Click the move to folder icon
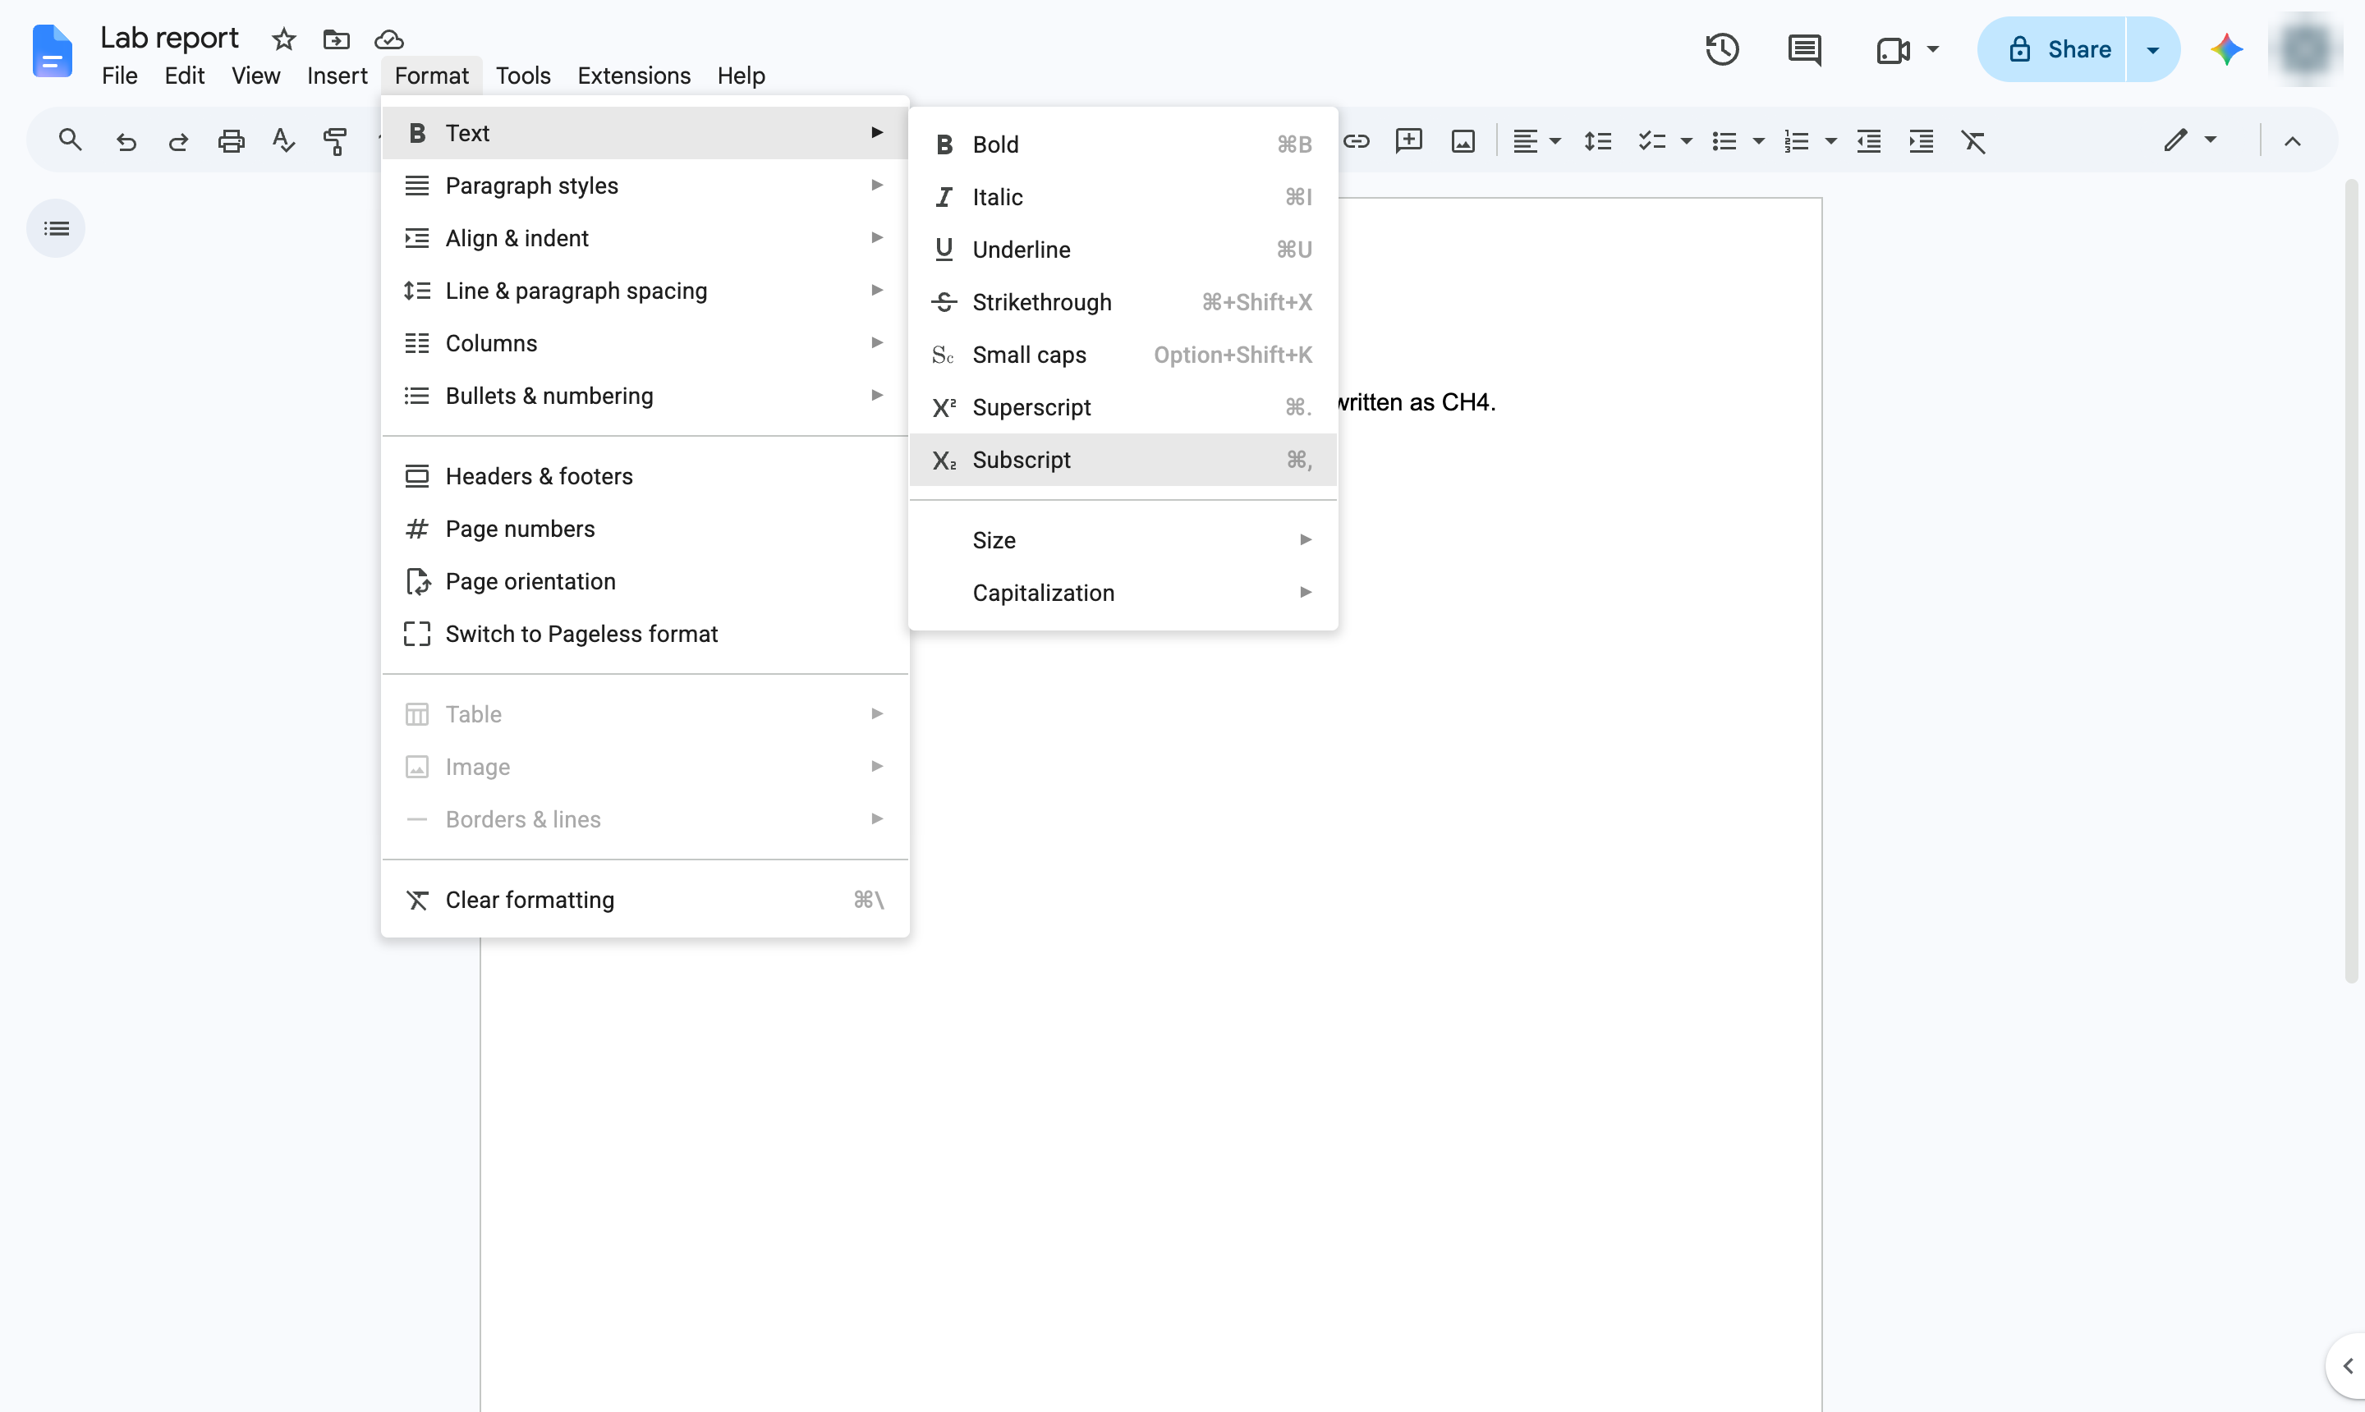The image size is (2365, 1412). tap(336, 39)
